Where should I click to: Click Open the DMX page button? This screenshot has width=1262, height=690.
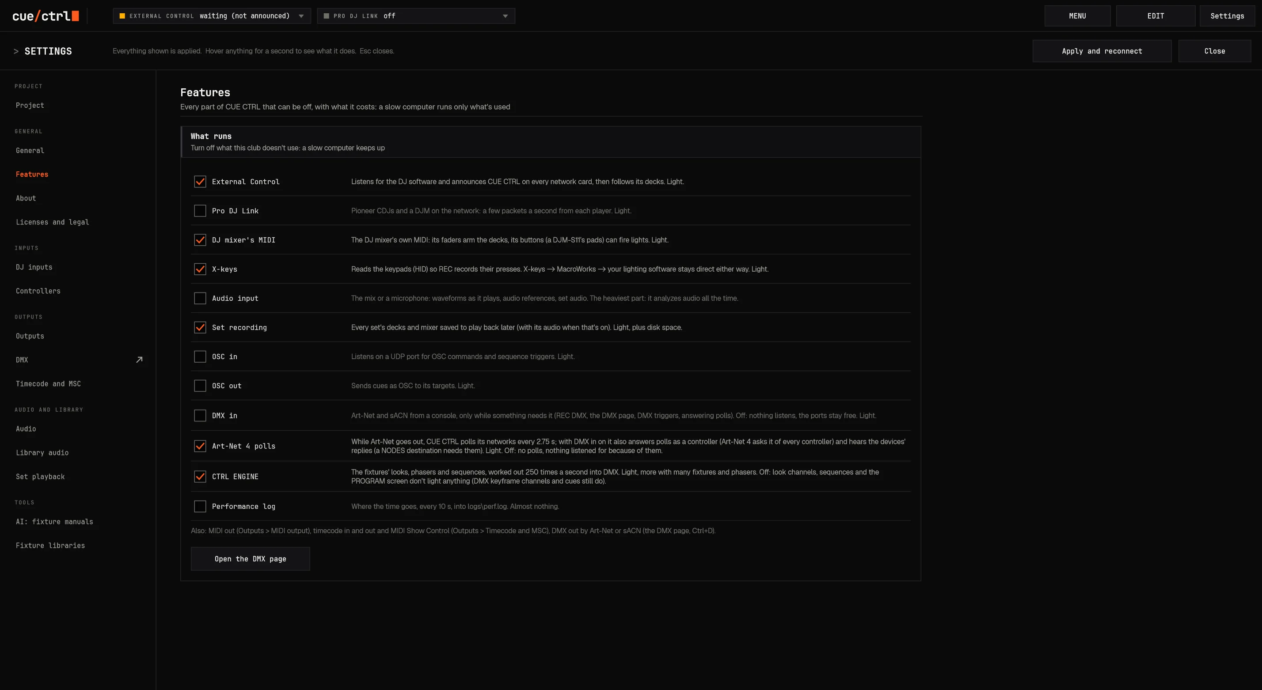(x=251, y=559)
